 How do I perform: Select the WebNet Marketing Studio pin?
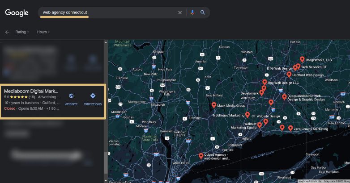(x=260, y=125)
